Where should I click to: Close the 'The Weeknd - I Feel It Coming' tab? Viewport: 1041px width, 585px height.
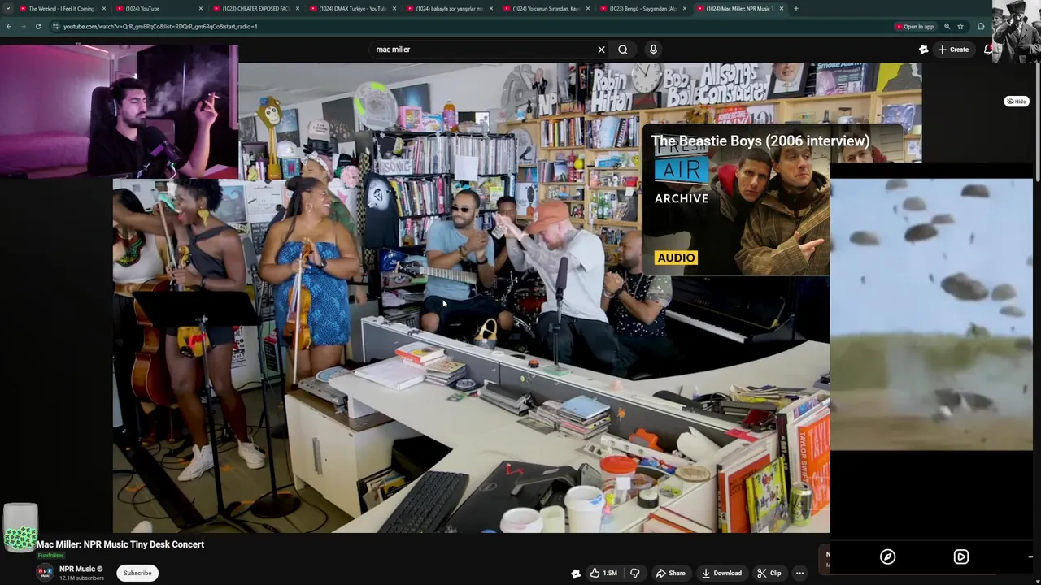(x=104, y=8)
